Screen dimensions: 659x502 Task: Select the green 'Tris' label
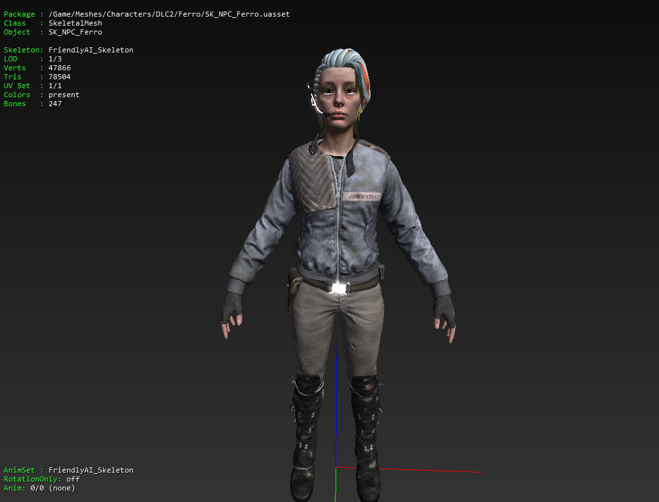13,77
